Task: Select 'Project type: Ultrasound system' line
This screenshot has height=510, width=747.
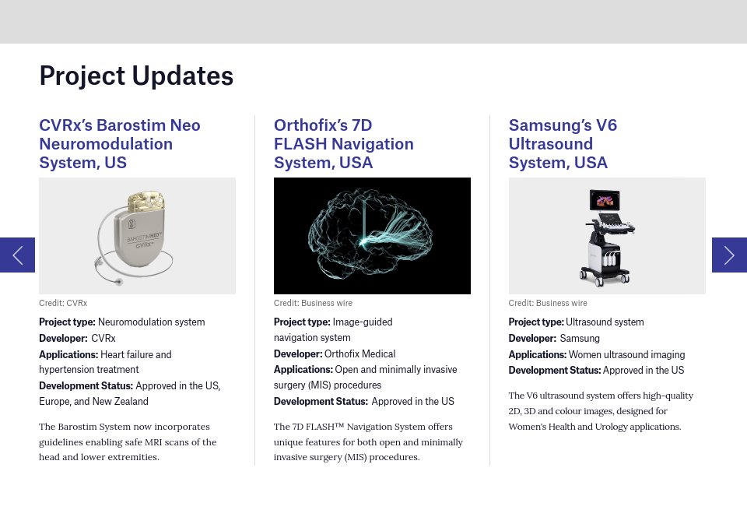Action: click(576, 322)
